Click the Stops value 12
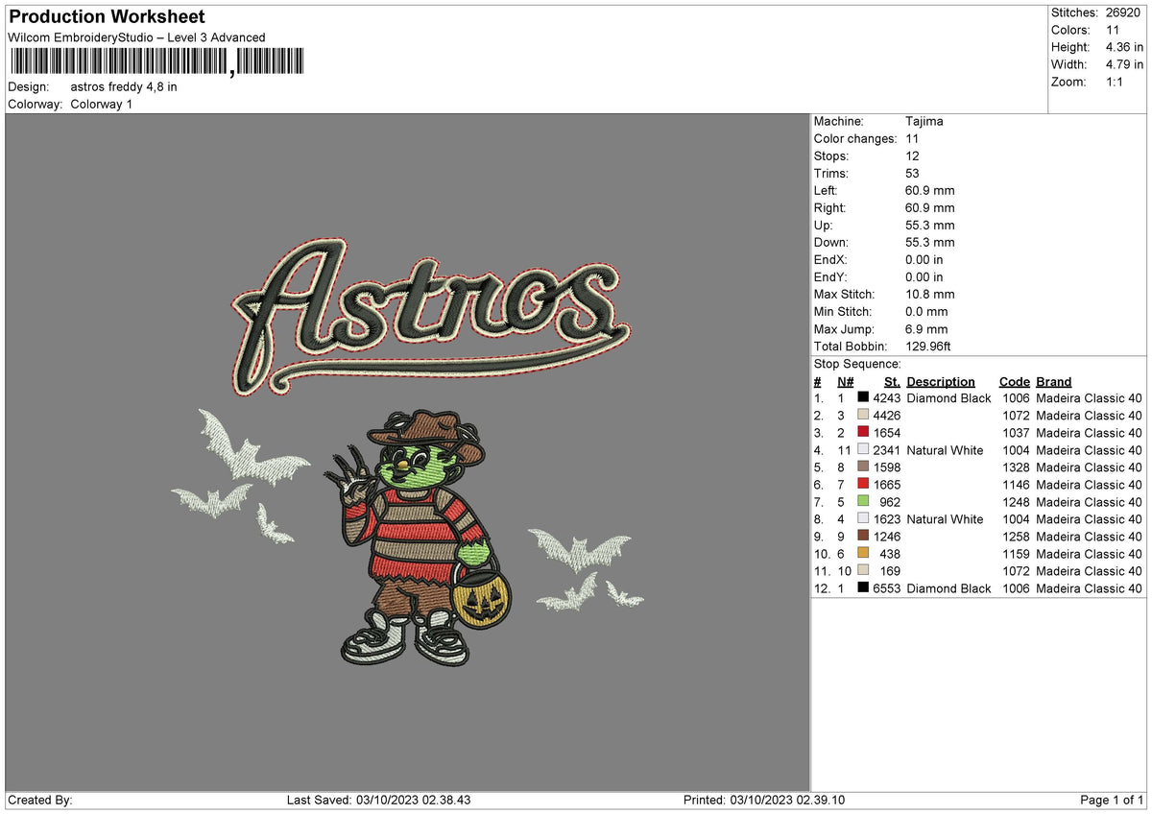 tap(912, 156)
